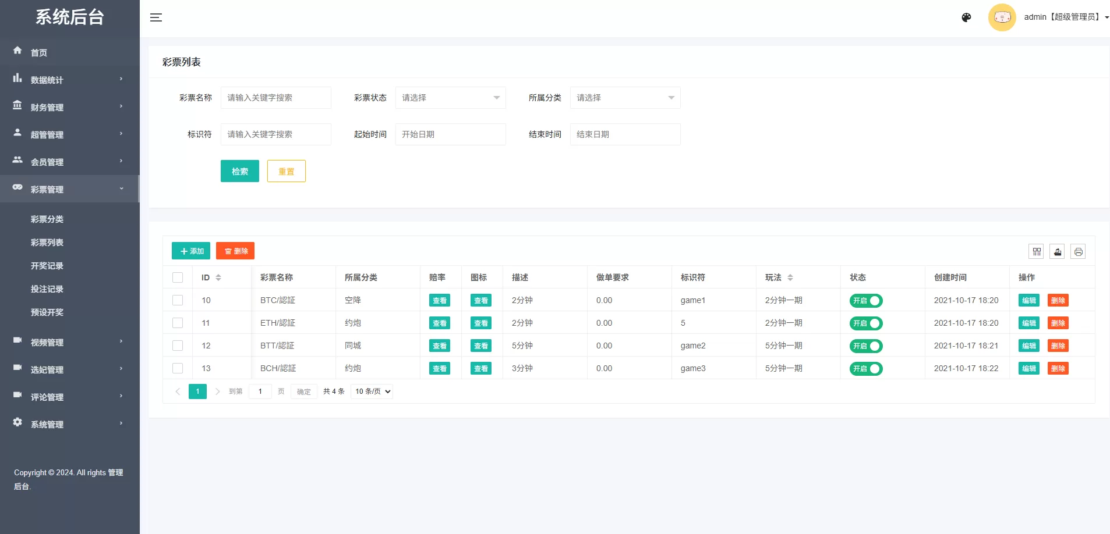The image size is (1110, 534).
Task: Go to 开奖记录 in the sidebar
Action: pos(47,266)
